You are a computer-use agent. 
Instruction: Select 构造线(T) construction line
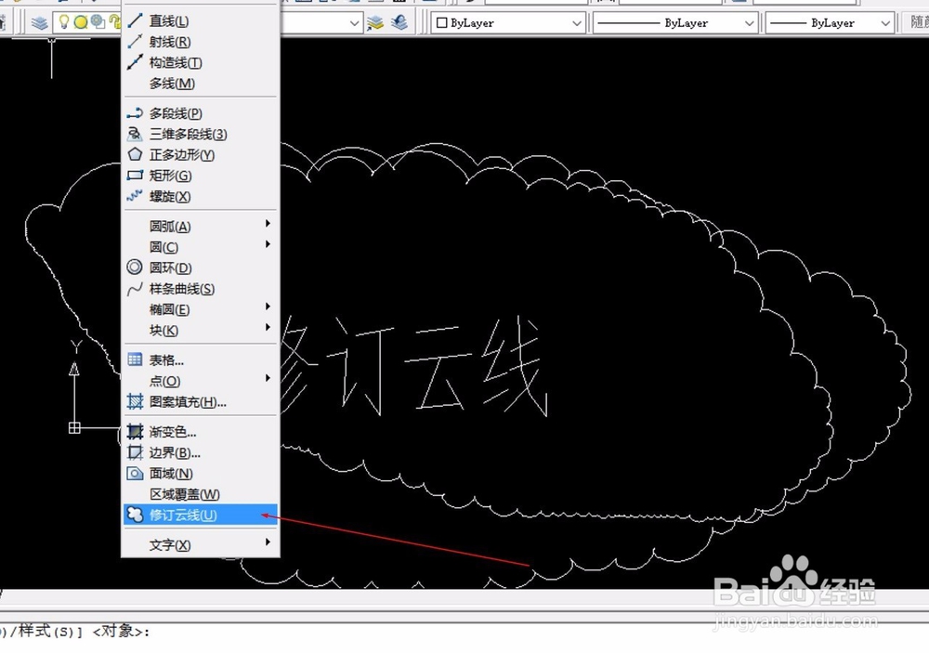[201, 62]
